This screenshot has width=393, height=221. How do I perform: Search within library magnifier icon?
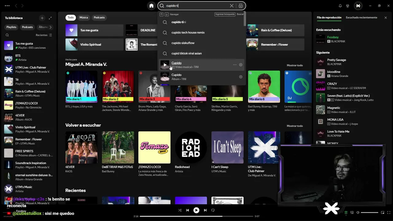pos(7,35)
